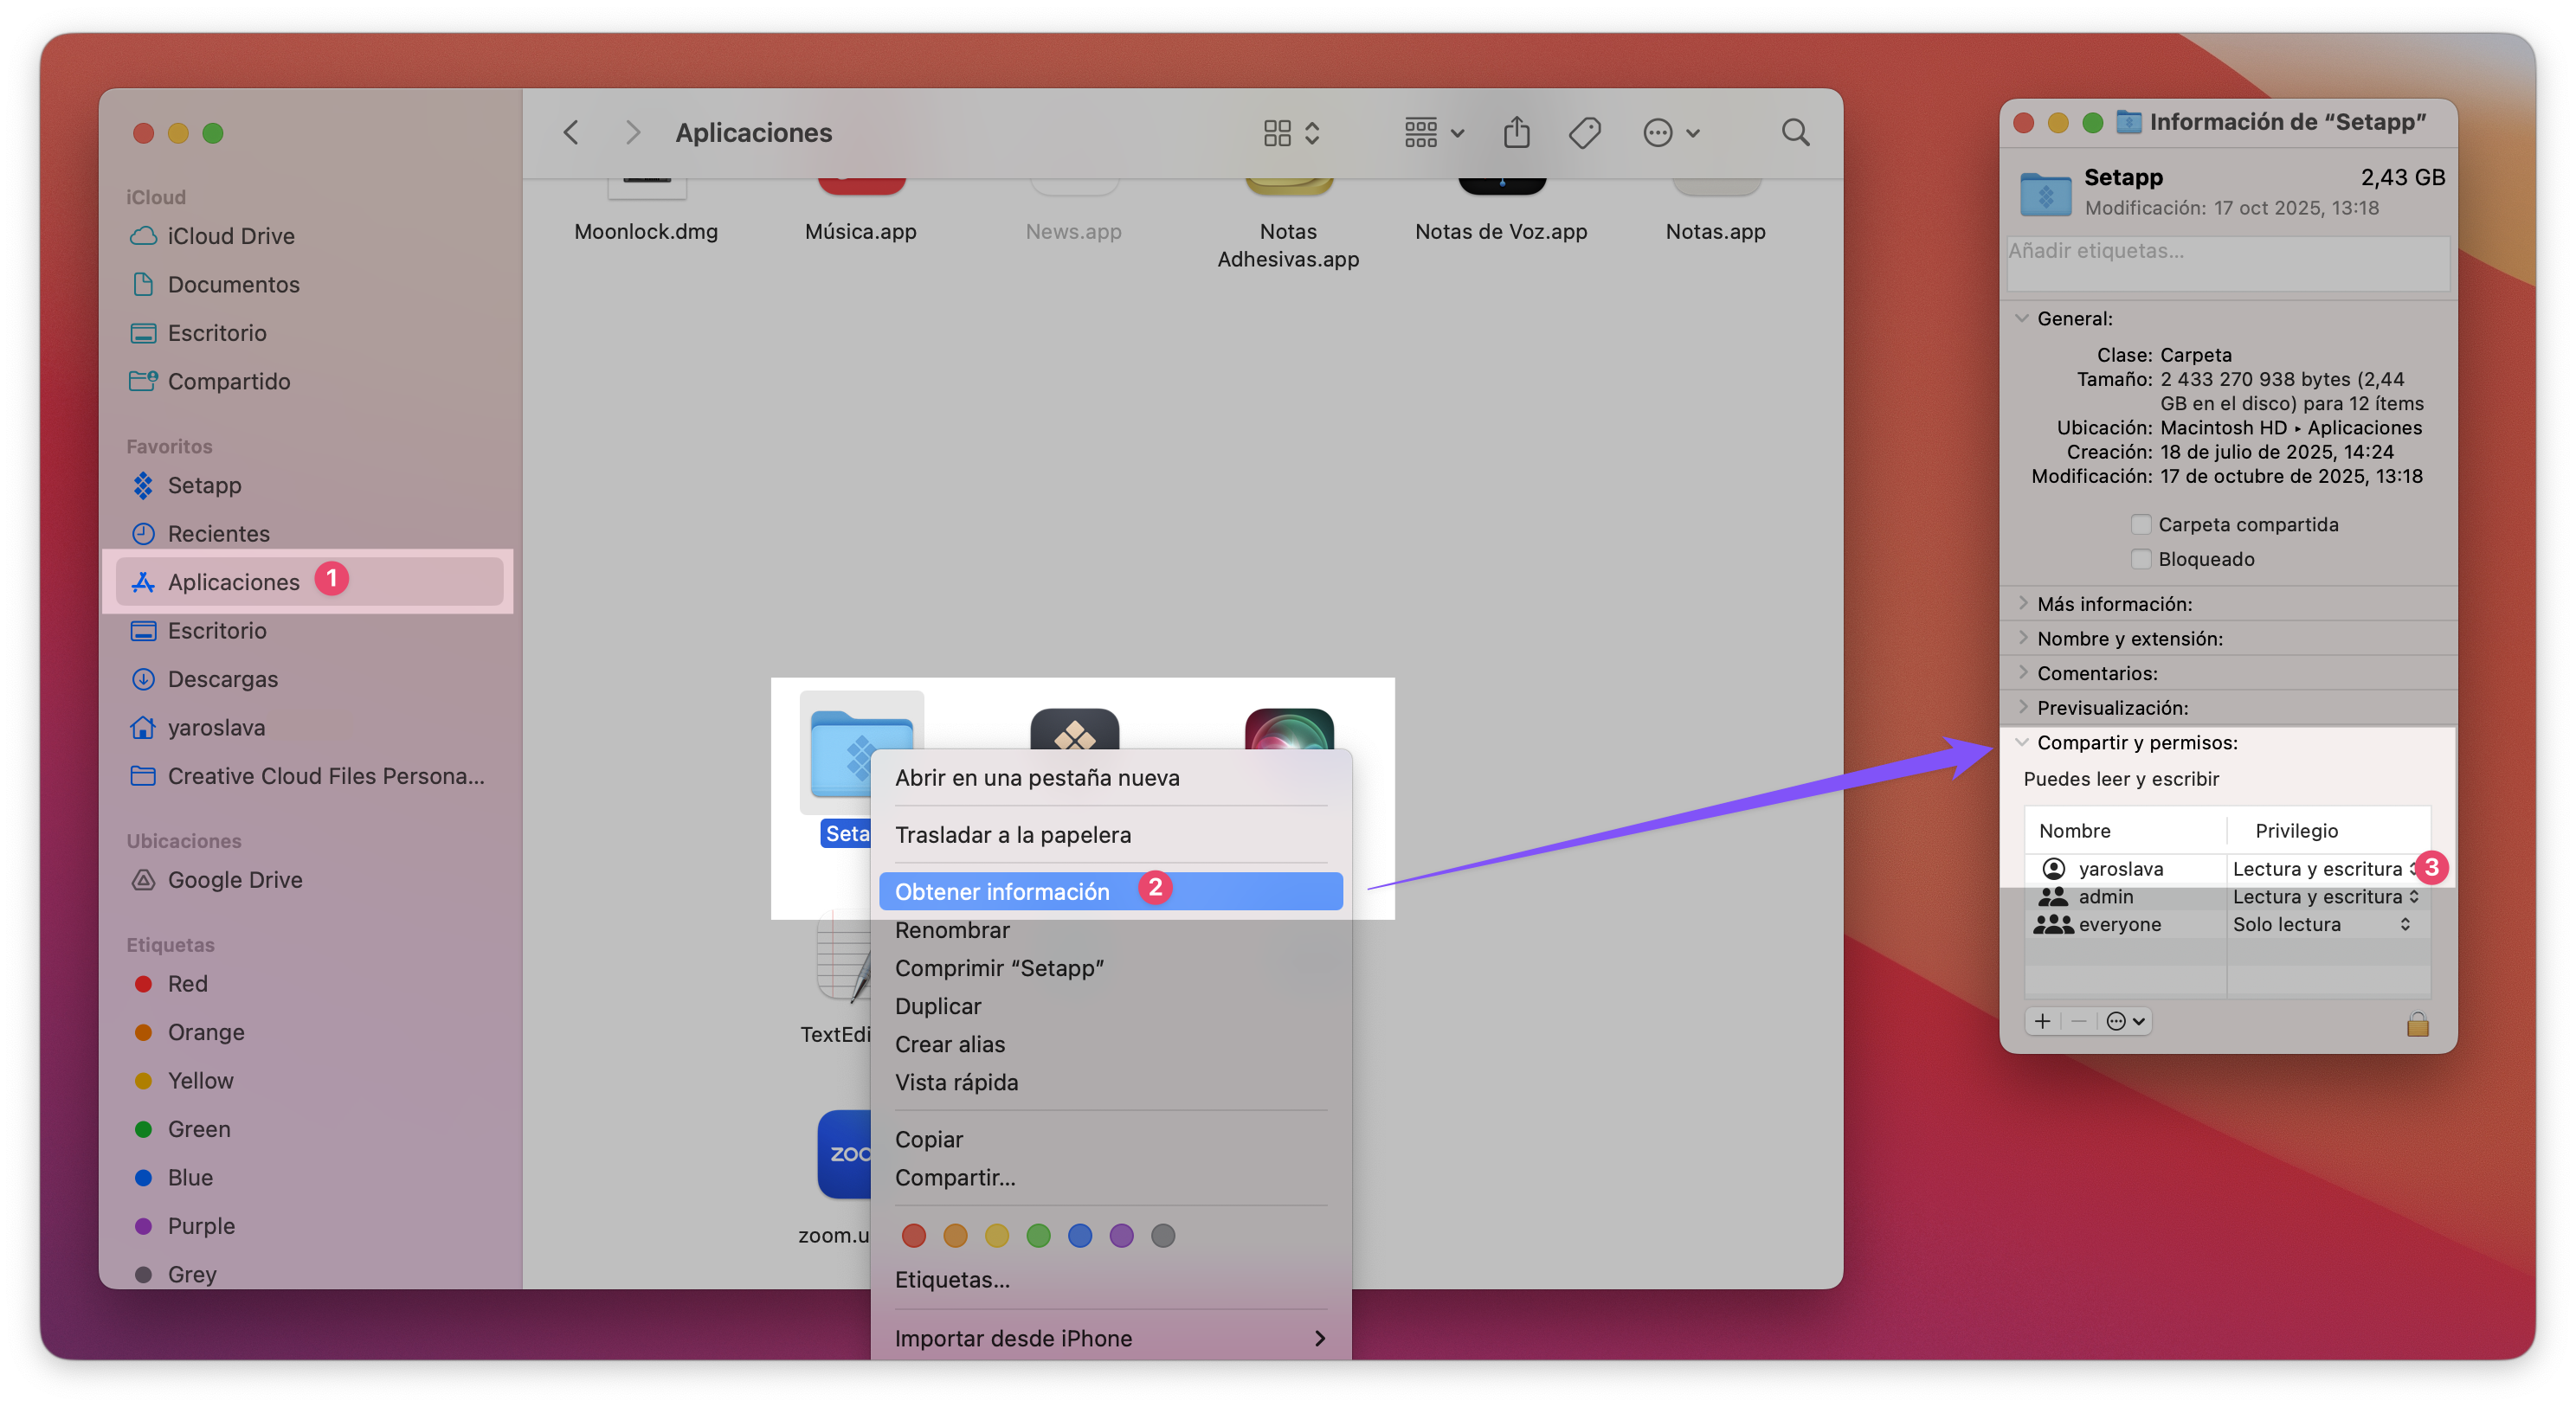Choose Etiquetas… from context menu
The height and width of the screenshot is (1407, 2576).
coord(1110,1280)
